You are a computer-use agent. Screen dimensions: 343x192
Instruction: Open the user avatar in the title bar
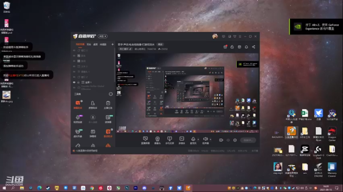pos(215,36)
